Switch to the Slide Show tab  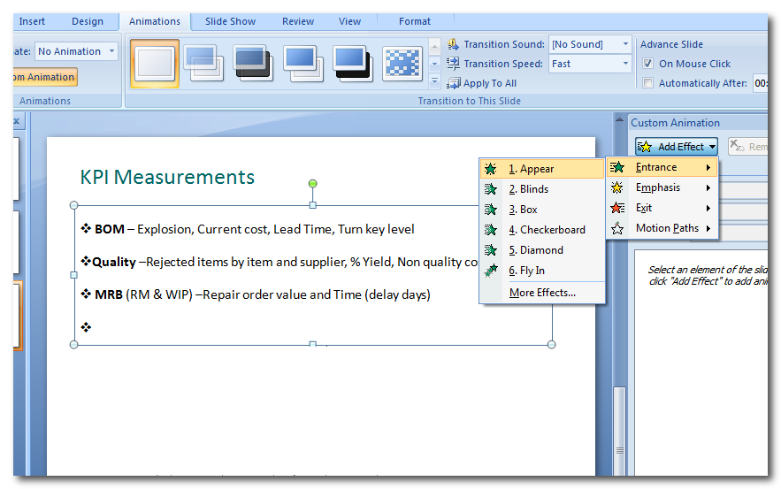(x=230, y=21)
